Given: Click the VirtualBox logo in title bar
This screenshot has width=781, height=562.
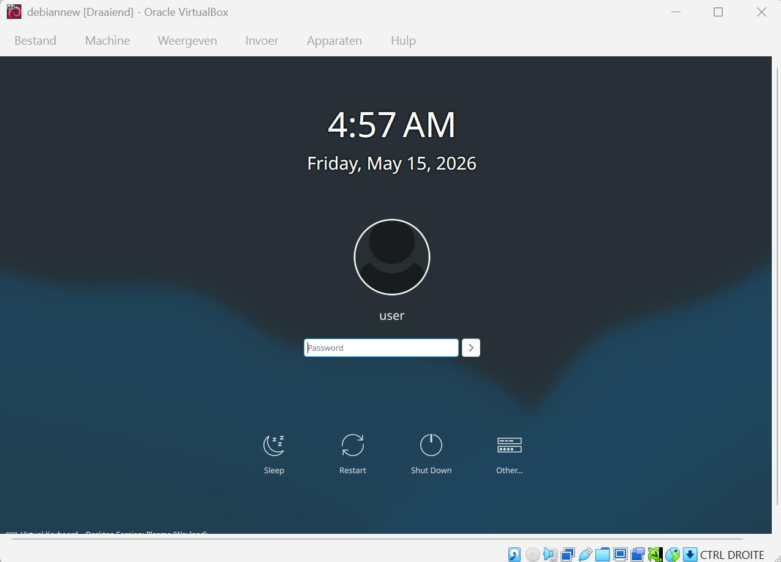Looking at the screenshot, I should point(13,12).
